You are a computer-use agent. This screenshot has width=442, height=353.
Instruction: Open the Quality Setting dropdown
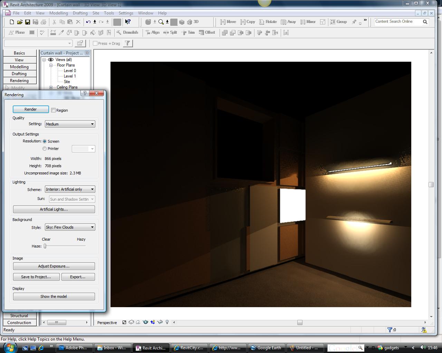pos(70,124)
